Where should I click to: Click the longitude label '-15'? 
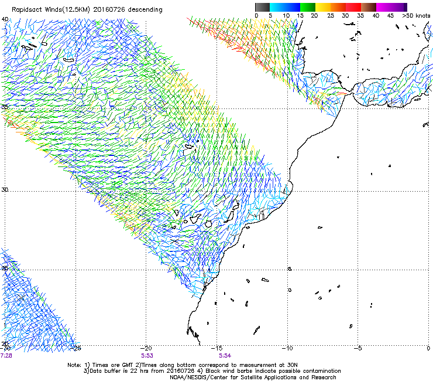216,348
